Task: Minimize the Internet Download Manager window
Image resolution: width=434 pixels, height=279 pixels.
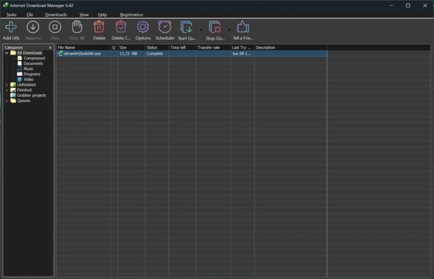Action: 391,6
